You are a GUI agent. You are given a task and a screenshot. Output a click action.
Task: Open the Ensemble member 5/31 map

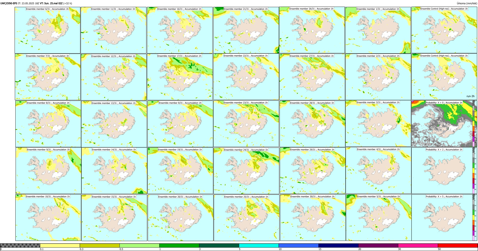pos(379,217)
